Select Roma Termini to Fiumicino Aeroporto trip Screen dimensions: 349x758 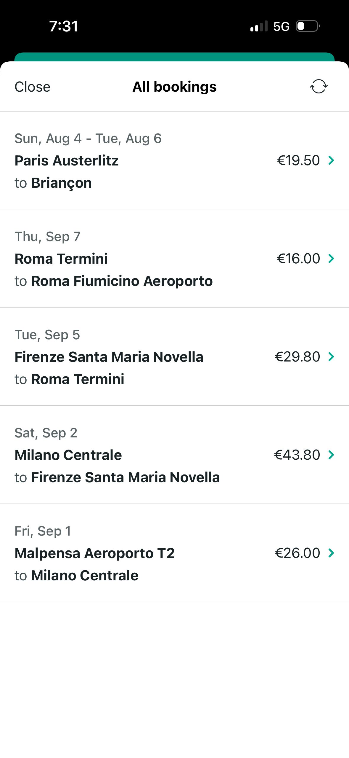click(x=174, y=259)
